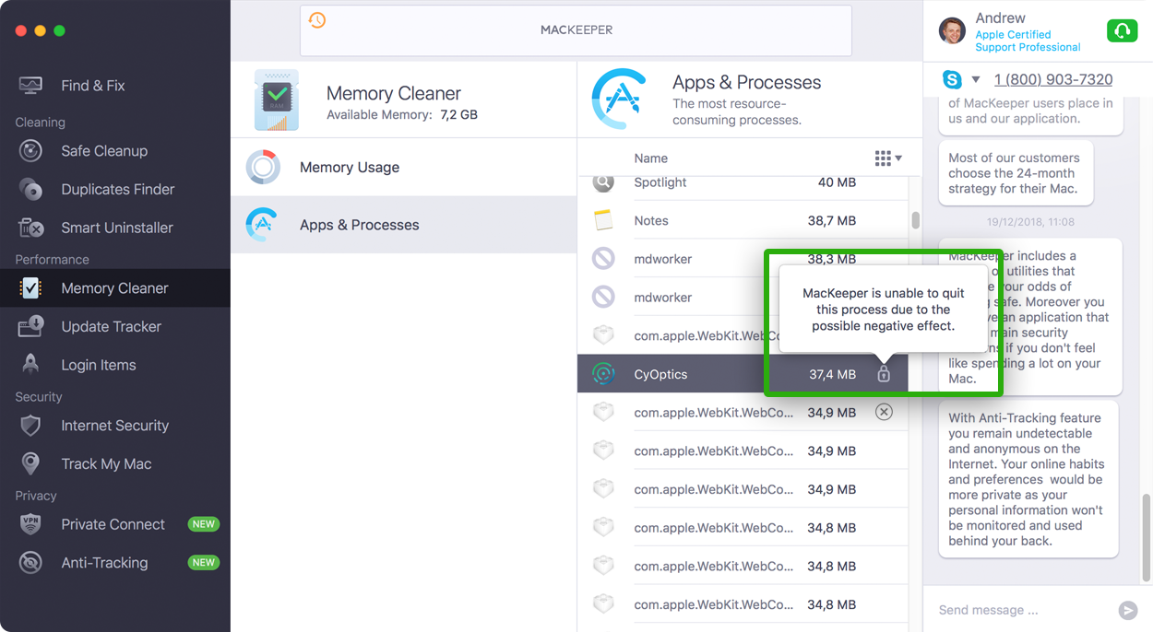This screenshot has width=1153, height=632.
Task: Click the Anti-Tracking eye icon
Action: click(30, 563)
